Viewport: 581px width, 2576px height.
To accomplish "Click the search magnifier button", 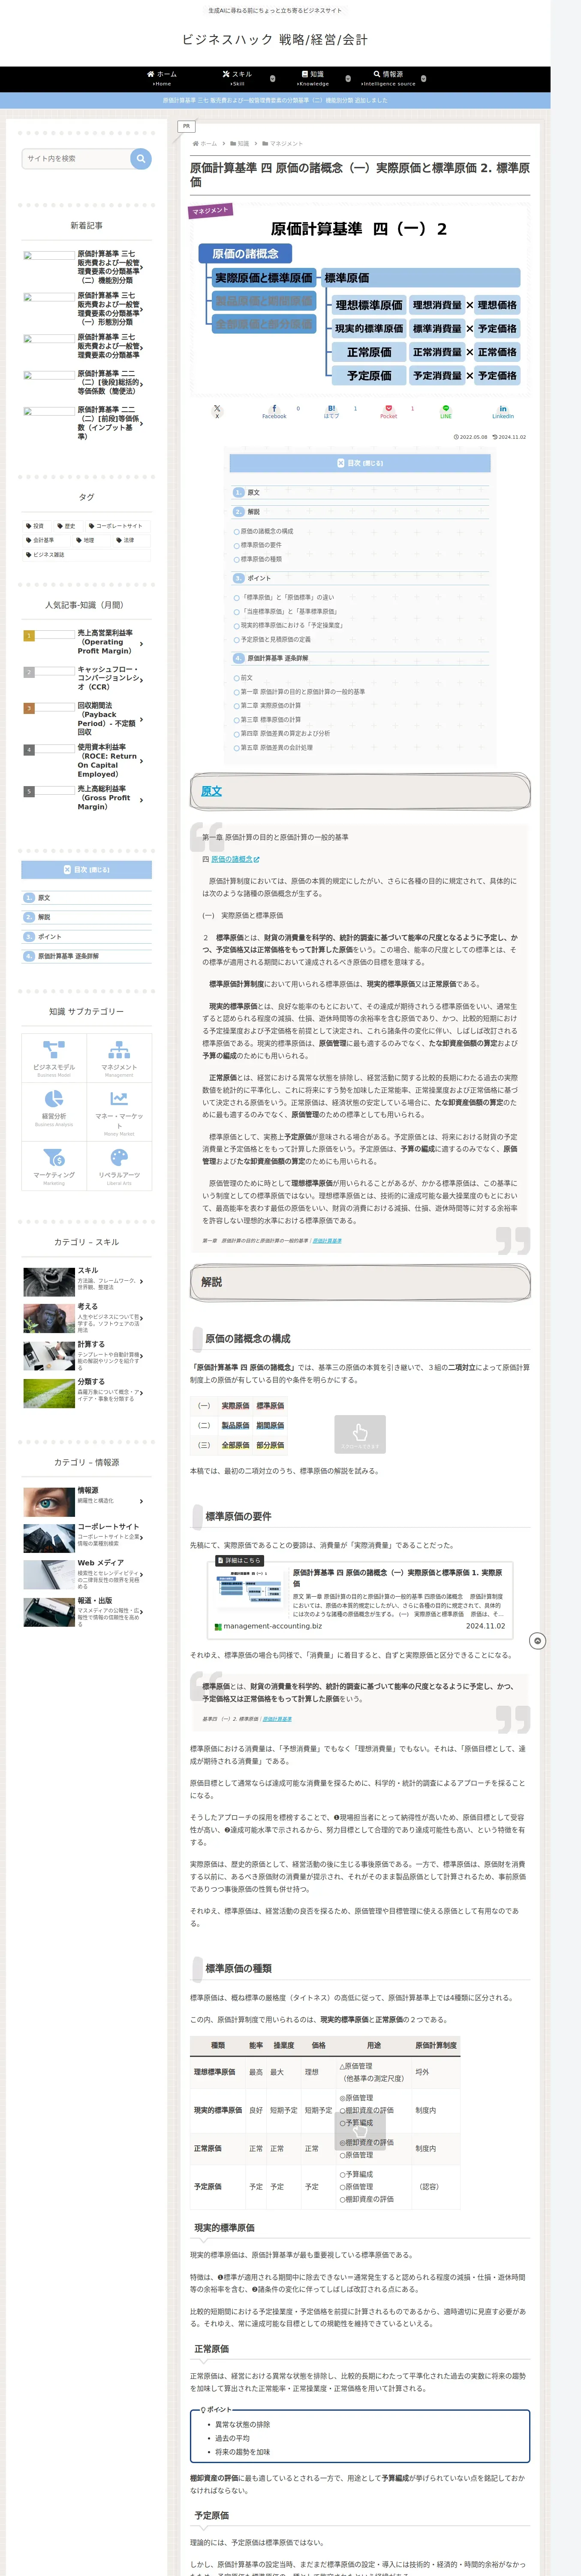I will (141, 158).
